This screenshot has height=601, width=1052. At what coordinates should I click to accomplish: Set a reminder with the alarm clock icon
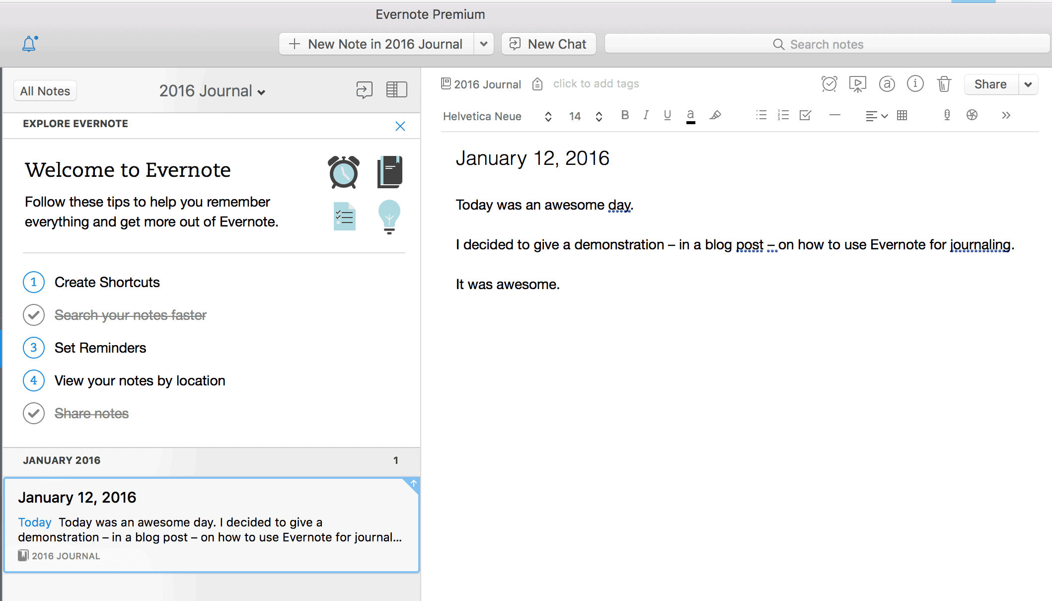tap(829, 84)
